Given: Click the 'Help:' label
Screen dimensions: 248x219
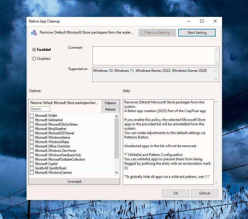Looking at the screenshot, I should pyautogui.click(x=127, y=91).
